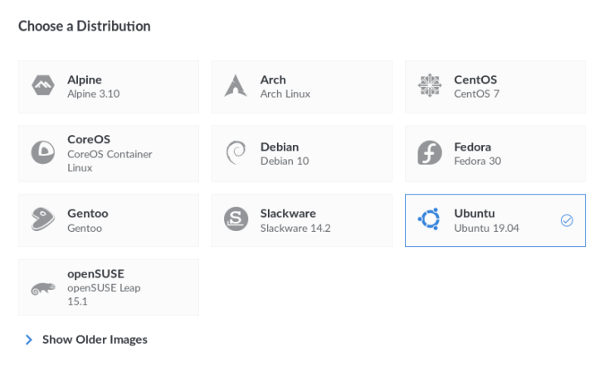604x376 pixels.
Task: Click the CentOS pinwheel logo icon
Action: pos(430,86)
